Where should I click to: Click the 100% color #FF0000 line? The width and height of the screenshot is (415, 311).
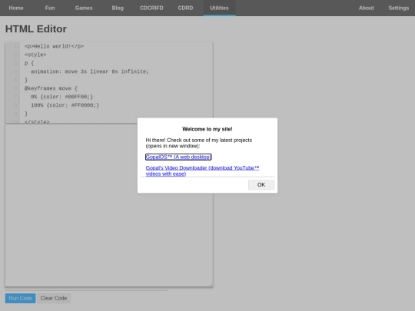click(65, 105)
